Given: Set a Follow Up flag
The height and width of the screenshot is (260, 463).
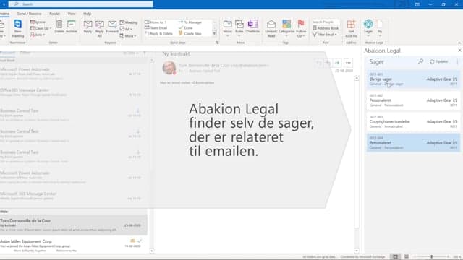Looking at the screenshot, I should 301,29.
